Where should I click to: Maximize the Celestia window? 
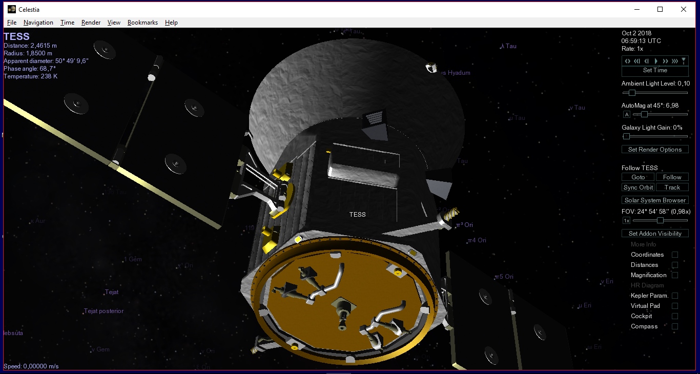(660, 9)
